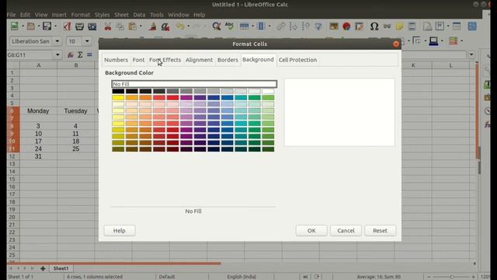The image size is (497, 280).
Task: Click the add new sheet plus button
Action: (x=43, y=268)
